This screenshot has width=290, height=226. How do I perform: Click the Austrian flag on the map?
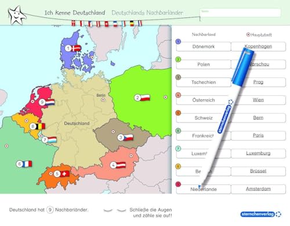click(x=121, y=165)
